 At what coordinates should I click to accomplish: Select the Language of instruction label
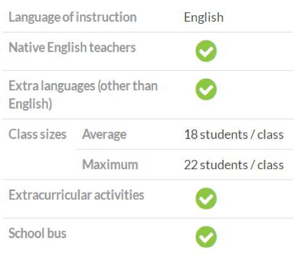click(73, 17)
